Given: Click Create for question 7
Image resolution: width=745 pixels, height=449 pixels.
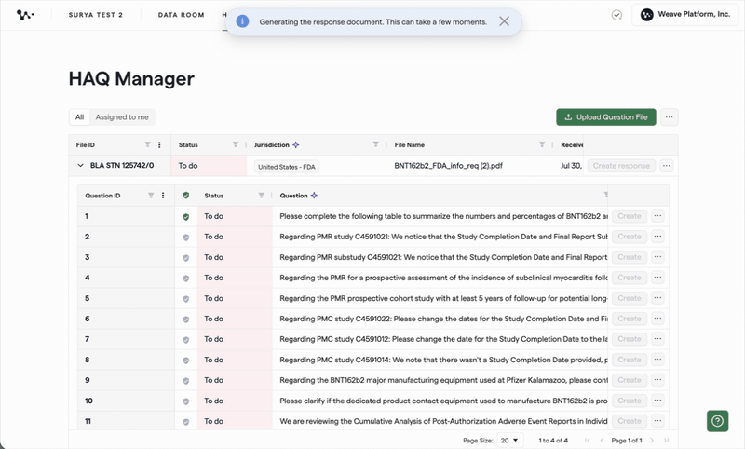Looking at the screenshot, I should 630,339.
